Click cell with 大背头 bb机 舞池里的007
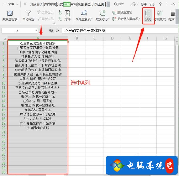The height and width of the screenshot is (176, 179). pyautogui.click(x=38, y=79)
